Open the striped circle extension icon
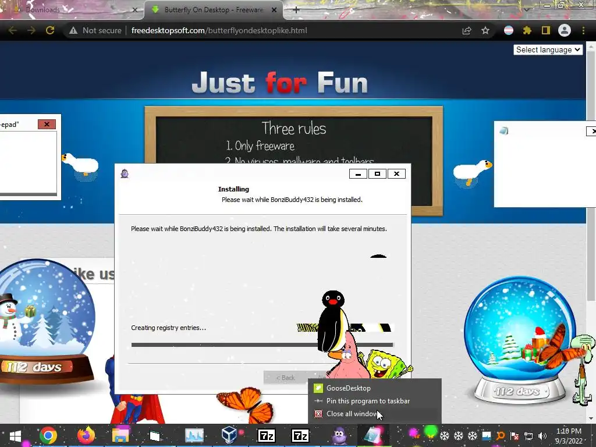The width and height of the screenshot is (596, 447). [509, 30]
